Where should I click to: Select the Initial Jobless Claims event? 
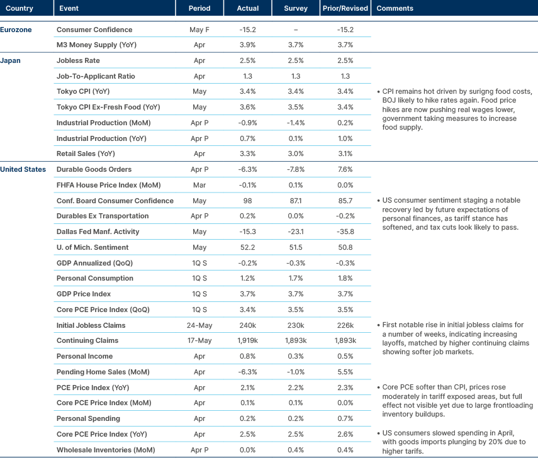coord(91,325)
